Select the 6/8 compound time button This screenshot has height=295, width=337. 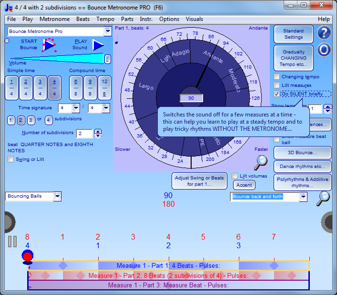point(76,88)
